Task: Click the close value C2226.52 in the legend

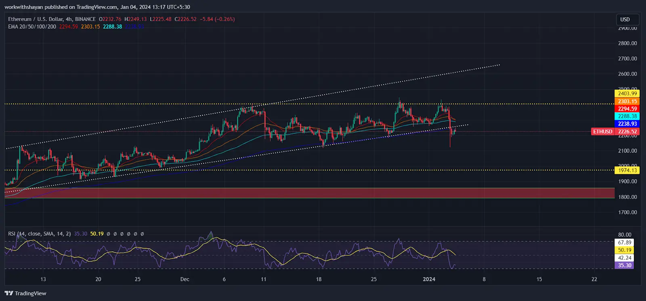Action: pos(186,19)
